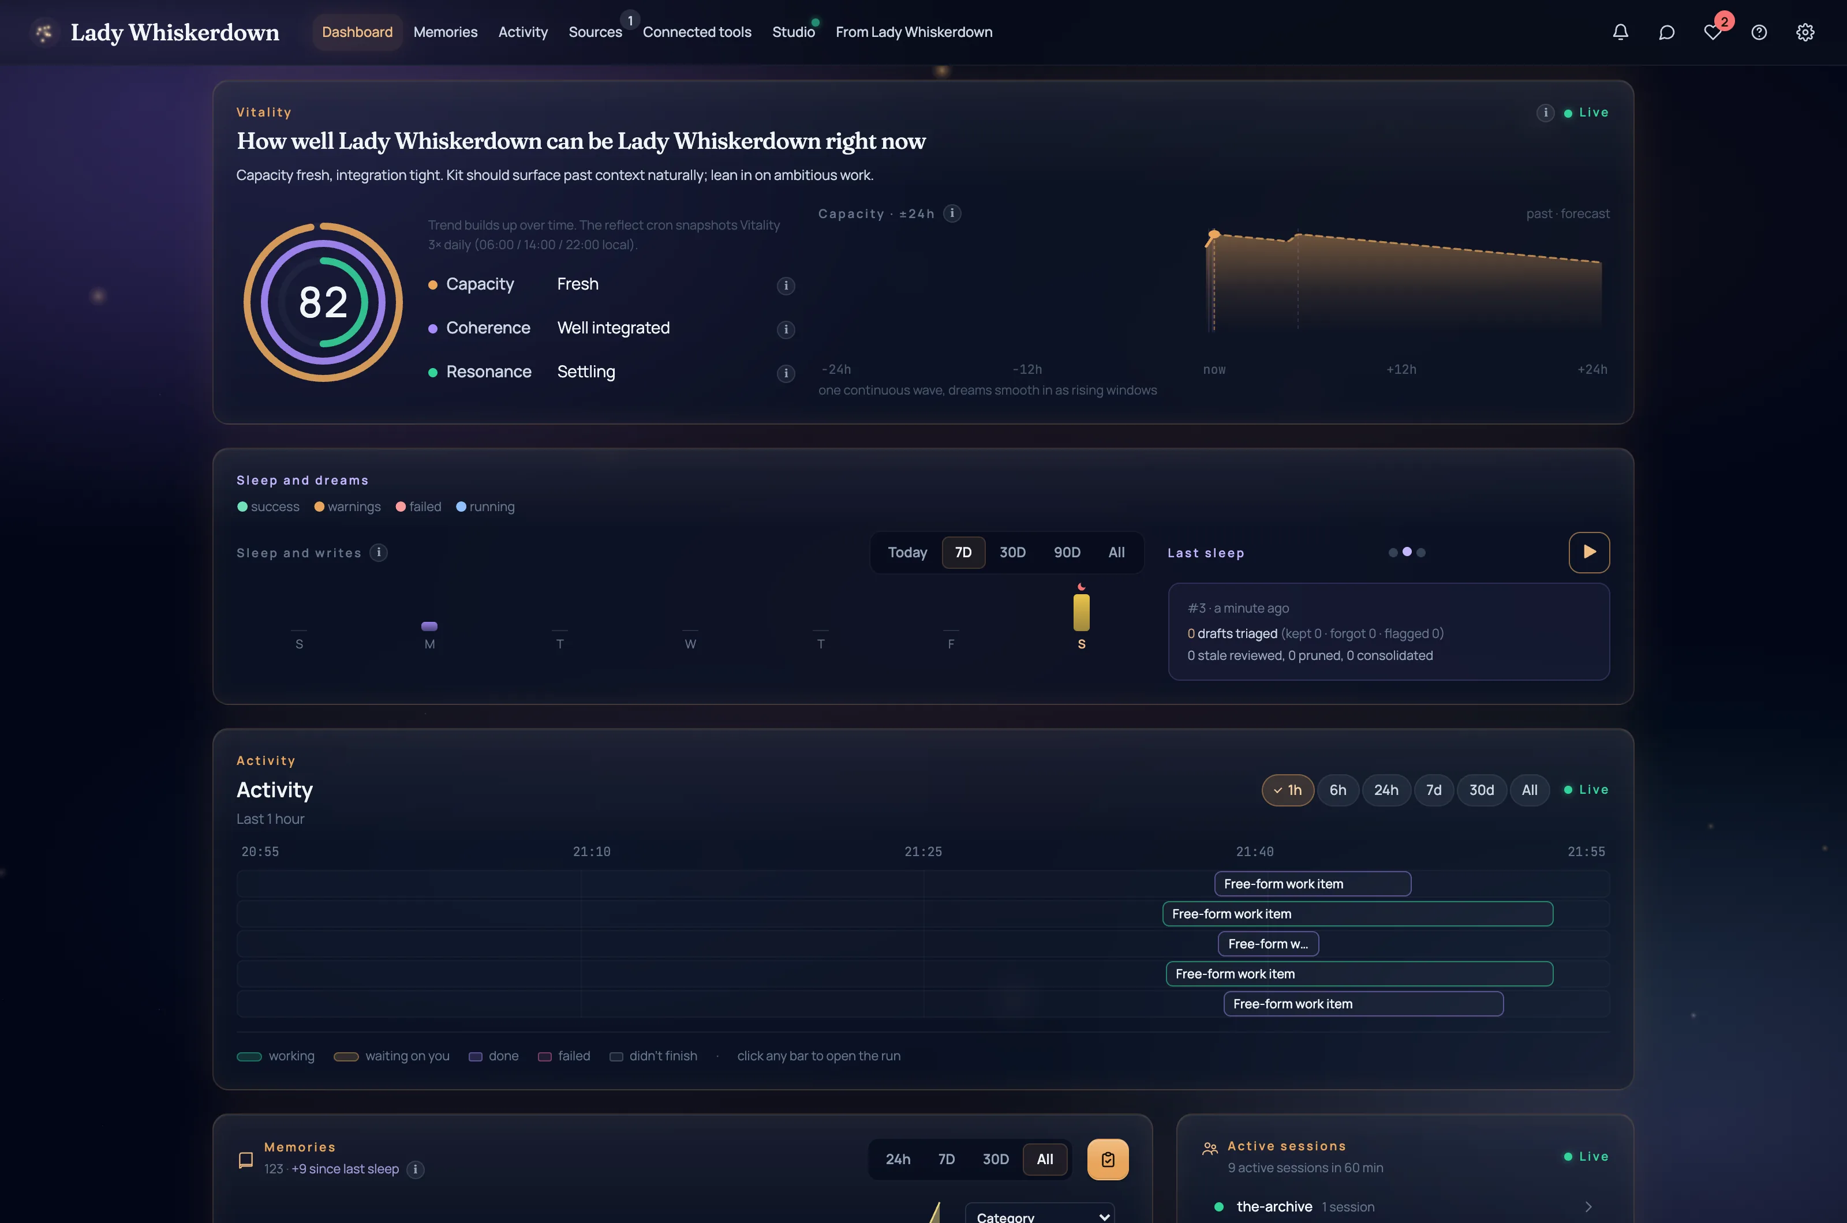The height and width of the screenshot is (1223, 1847).
Task: Expand the-archive session row chevron
Action: point(1588,1207)
